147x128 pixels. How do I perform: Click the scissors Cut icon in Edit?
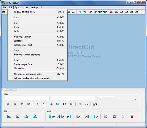coord(9,117)
